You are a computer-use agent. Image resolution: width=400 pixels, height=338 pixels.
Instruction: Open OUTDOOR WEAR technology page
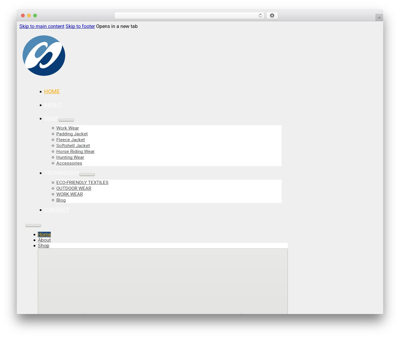tap(74, 188)
